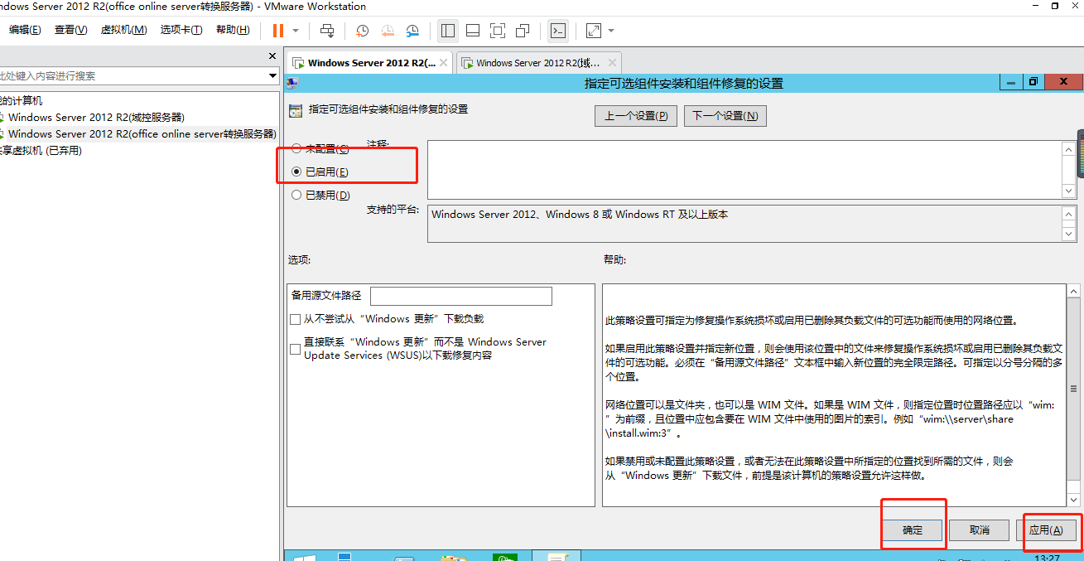This screenshot has width=1084, height=561.
Task: Open the 查看(V) menu
Action: (x=70, y=30)
